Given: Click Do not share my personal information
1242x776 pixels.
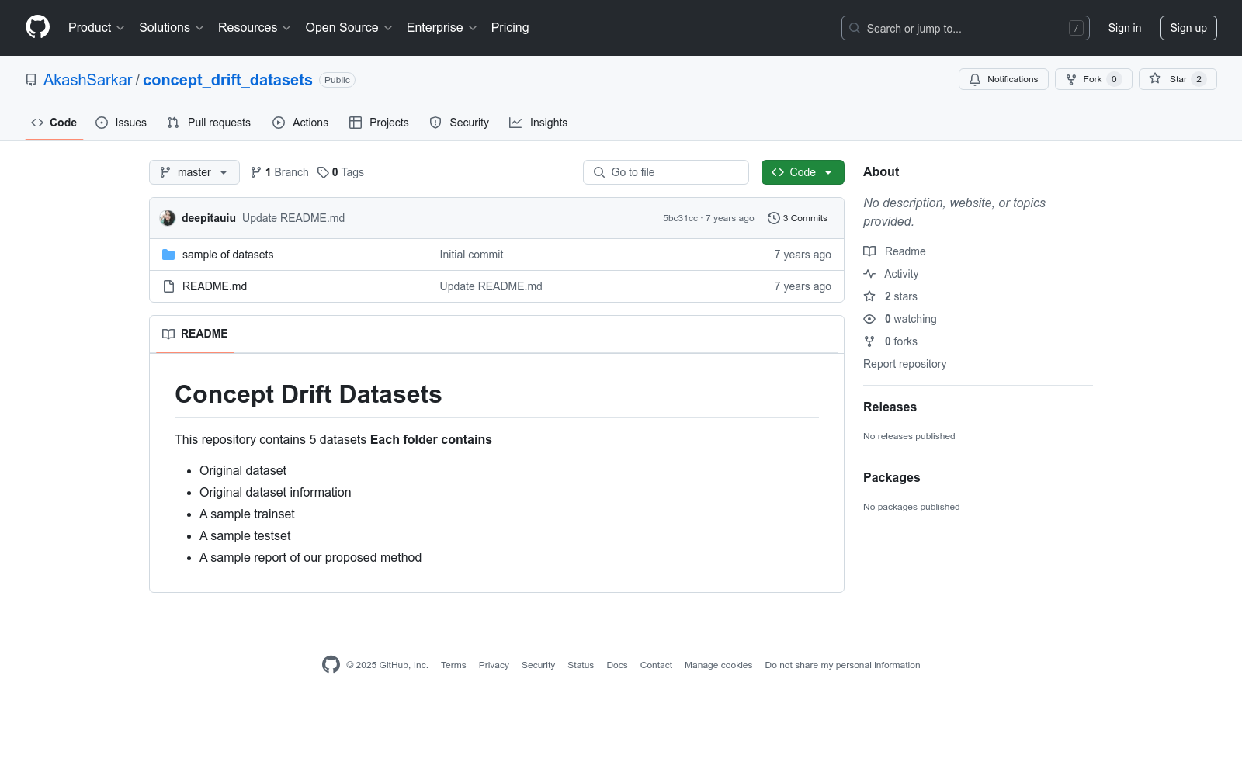Looking at the screenshot, I should pos(842,665).
